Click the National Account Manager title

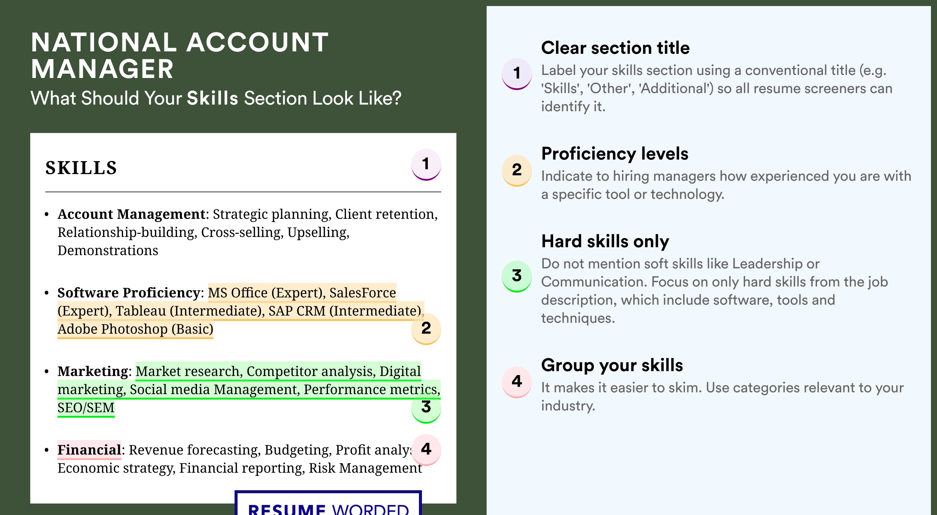(x=180, y=55)
